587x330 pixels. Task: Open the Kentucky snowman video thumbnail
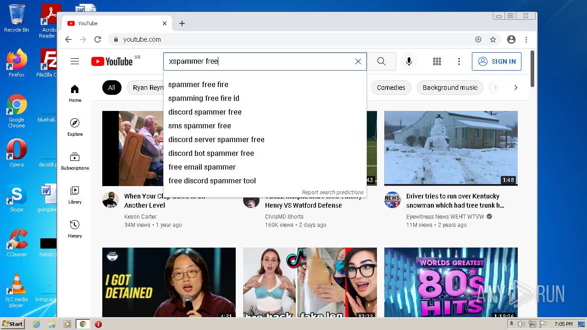tap(451, 148)
